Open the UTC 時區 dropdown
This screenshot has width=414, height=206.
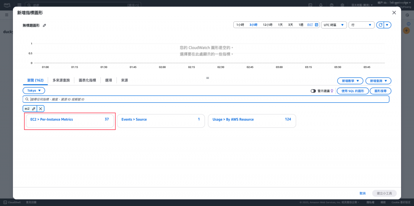[x=334, y=25]
